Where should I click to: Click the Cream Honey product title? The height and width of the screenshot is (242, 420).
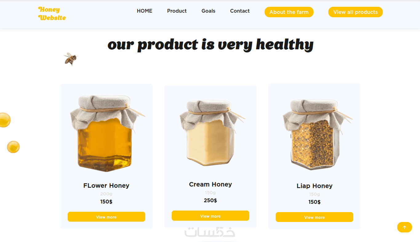[x=210, y=184]
